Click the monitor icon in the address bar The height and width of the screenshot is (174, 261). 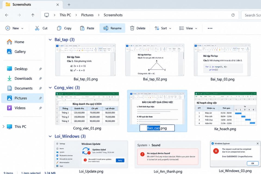point(46,15)
